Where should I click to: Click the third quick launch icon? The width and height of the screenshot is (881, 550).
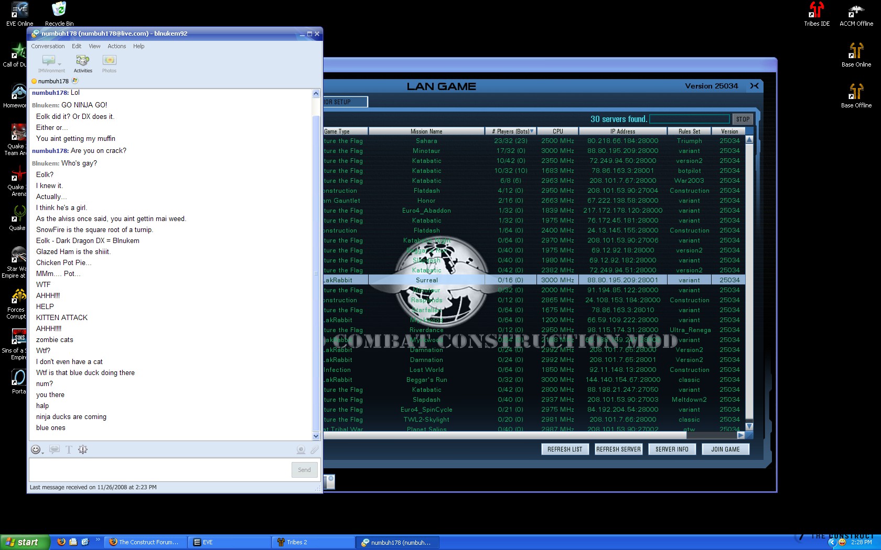click(85, 542)
